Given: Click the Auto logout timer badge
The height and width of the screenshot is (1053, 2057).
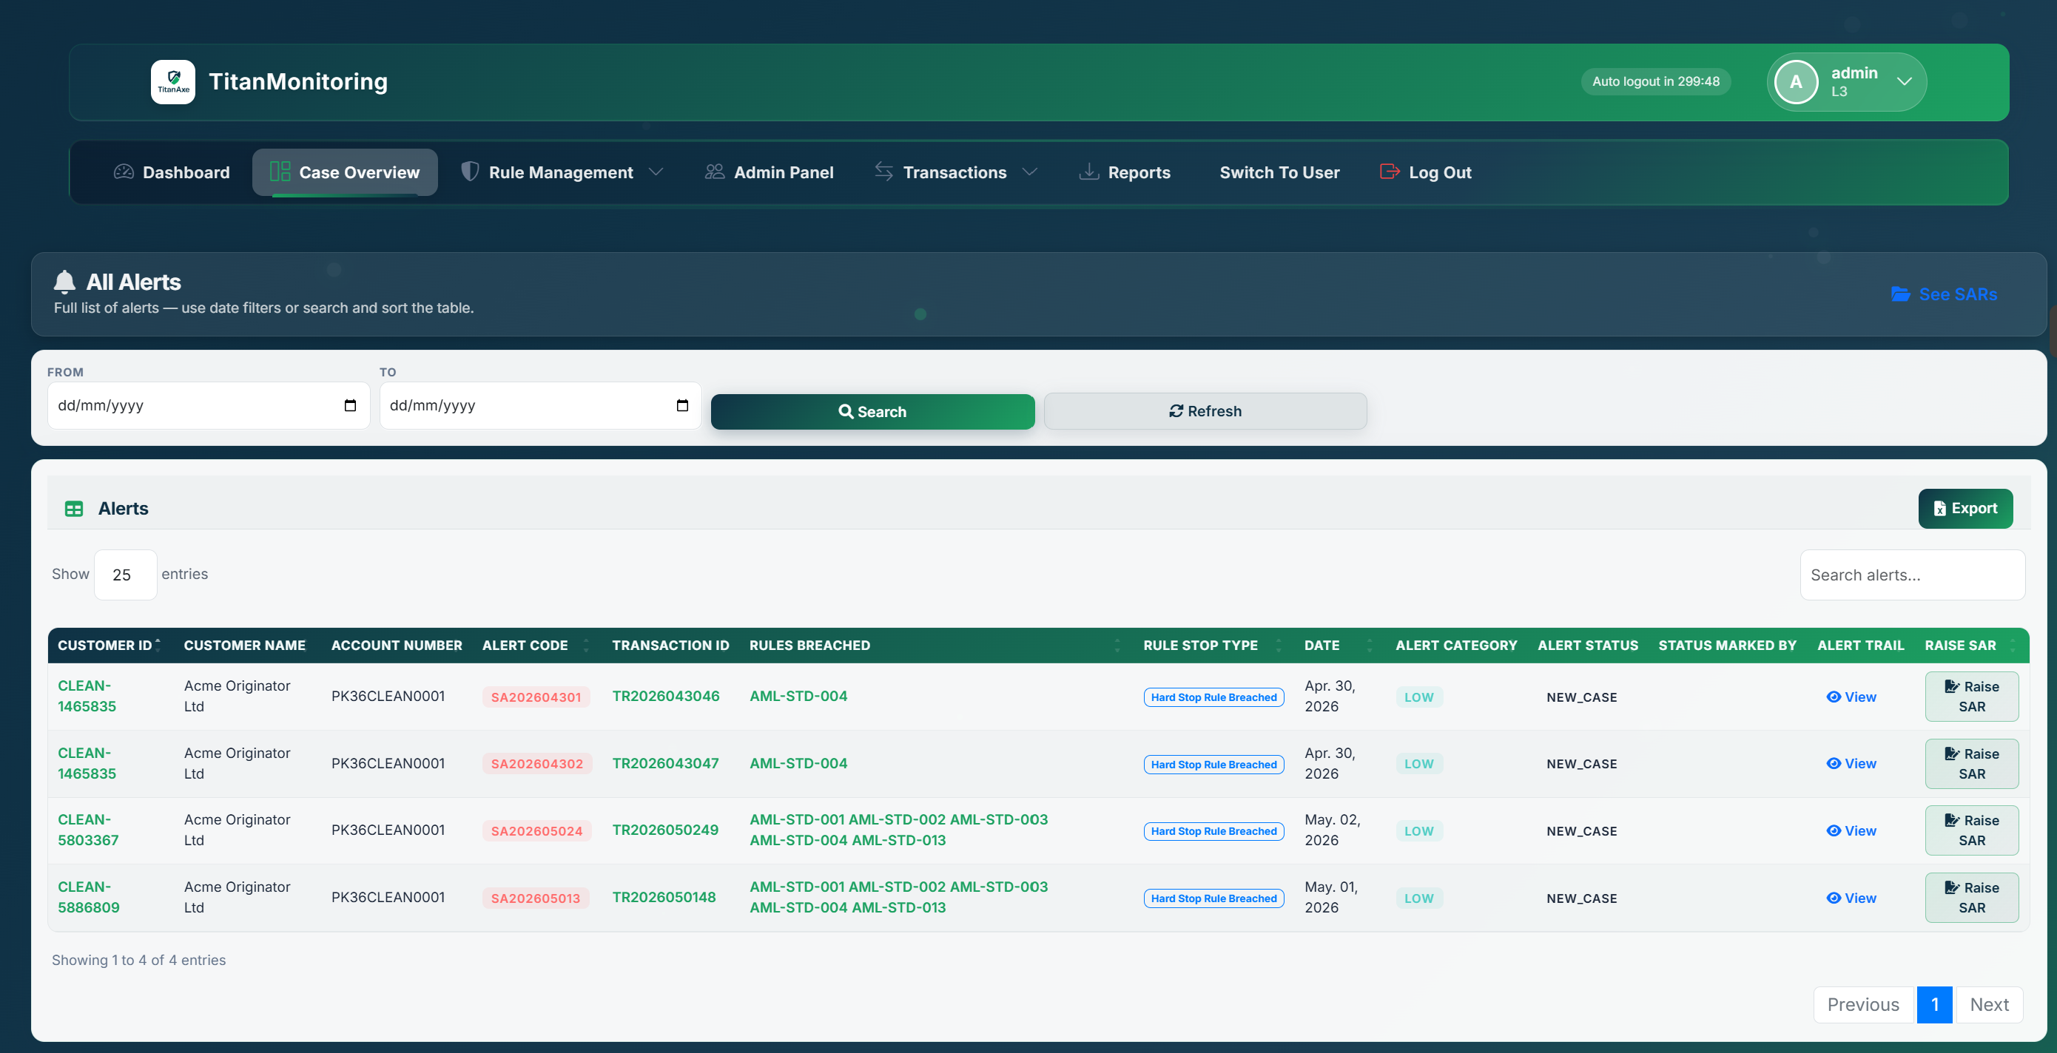Looking at the screenshot, I should [x=1655, y=81].
